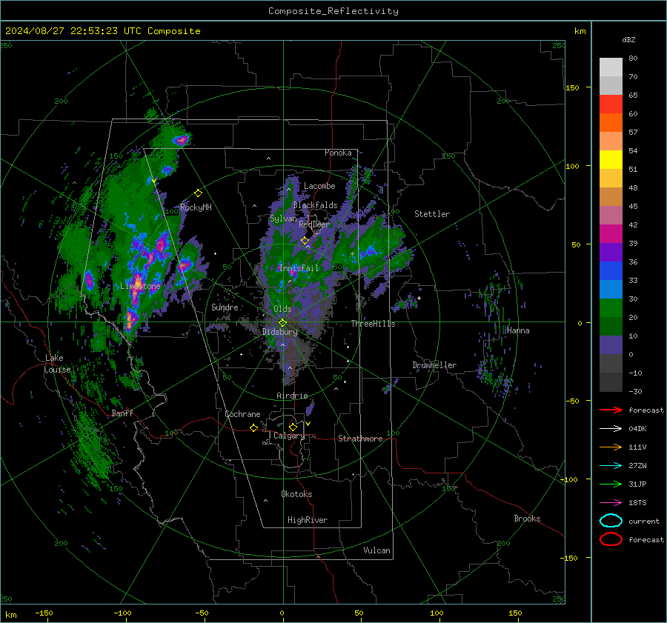Click the km unit label at bottom left
The image size is (667, 623).
pyautogui.click(x=10, y=615)
